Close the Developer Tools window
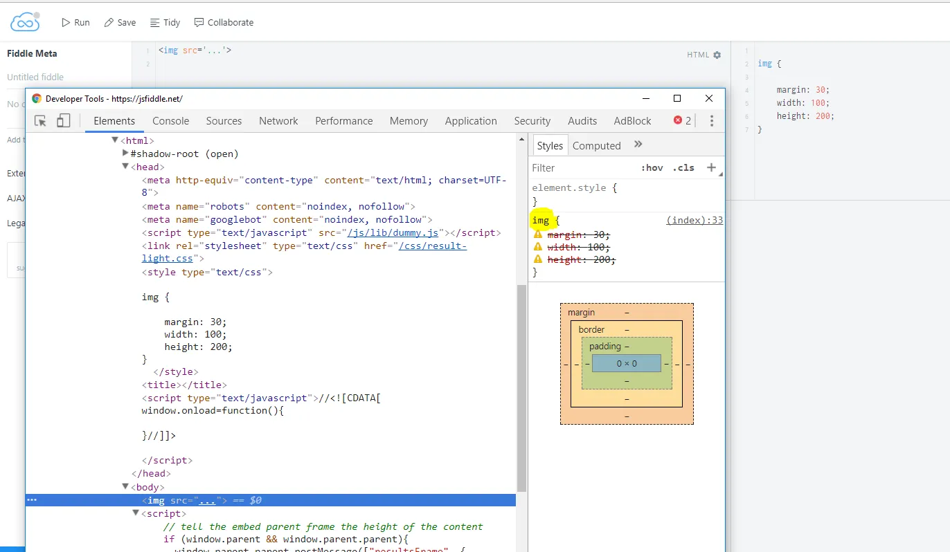 (708, 98)
